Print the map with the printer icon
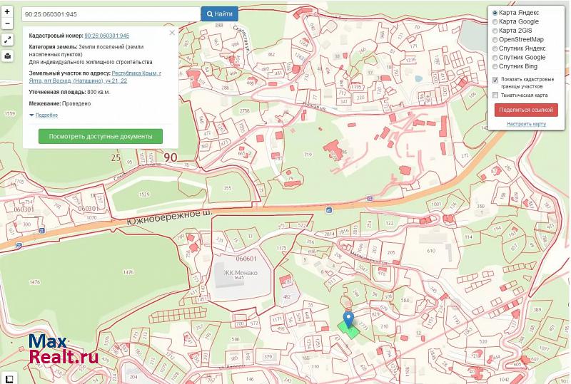 coord(7,56)
